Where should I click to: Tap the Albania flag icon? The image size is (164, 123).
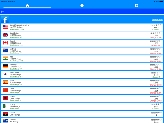(5, 98)
